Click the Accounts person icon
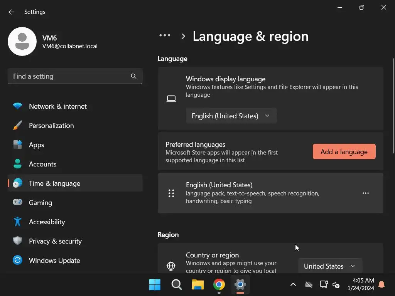The width and height of the screenshot is (395, 296). [17, 164]
